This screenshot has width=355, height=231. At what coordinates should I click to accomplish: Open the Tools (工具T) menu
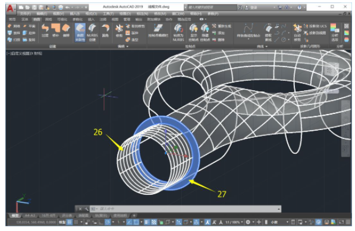[108, 14]
